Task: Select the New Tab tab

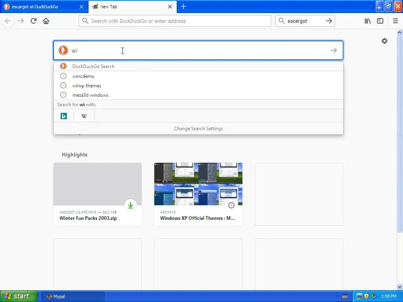Action: [132, 7]
